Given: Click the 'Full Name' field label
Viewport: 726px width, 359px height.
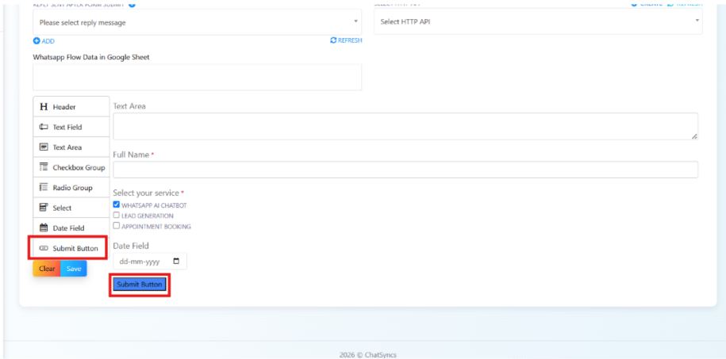Looking at the screenshot, I should pyautogui.click(x=131, y=155).
